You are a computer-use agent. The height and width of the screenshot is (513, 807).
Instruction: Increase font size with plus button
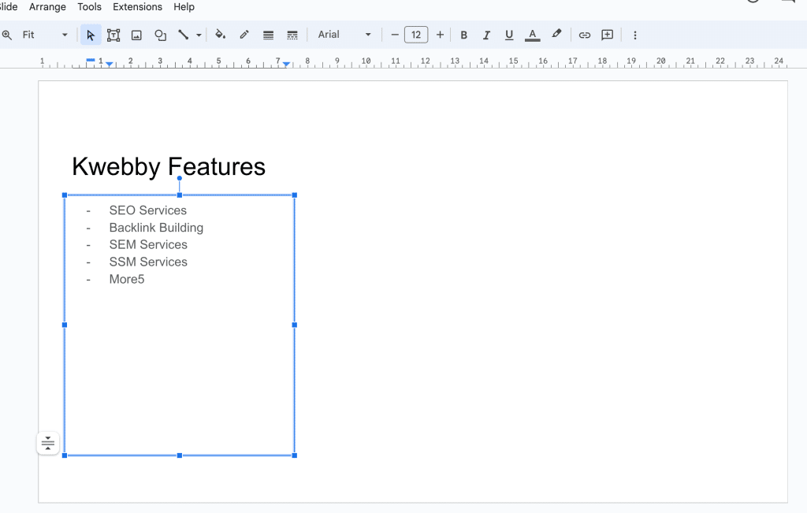[x=440, y=35]
